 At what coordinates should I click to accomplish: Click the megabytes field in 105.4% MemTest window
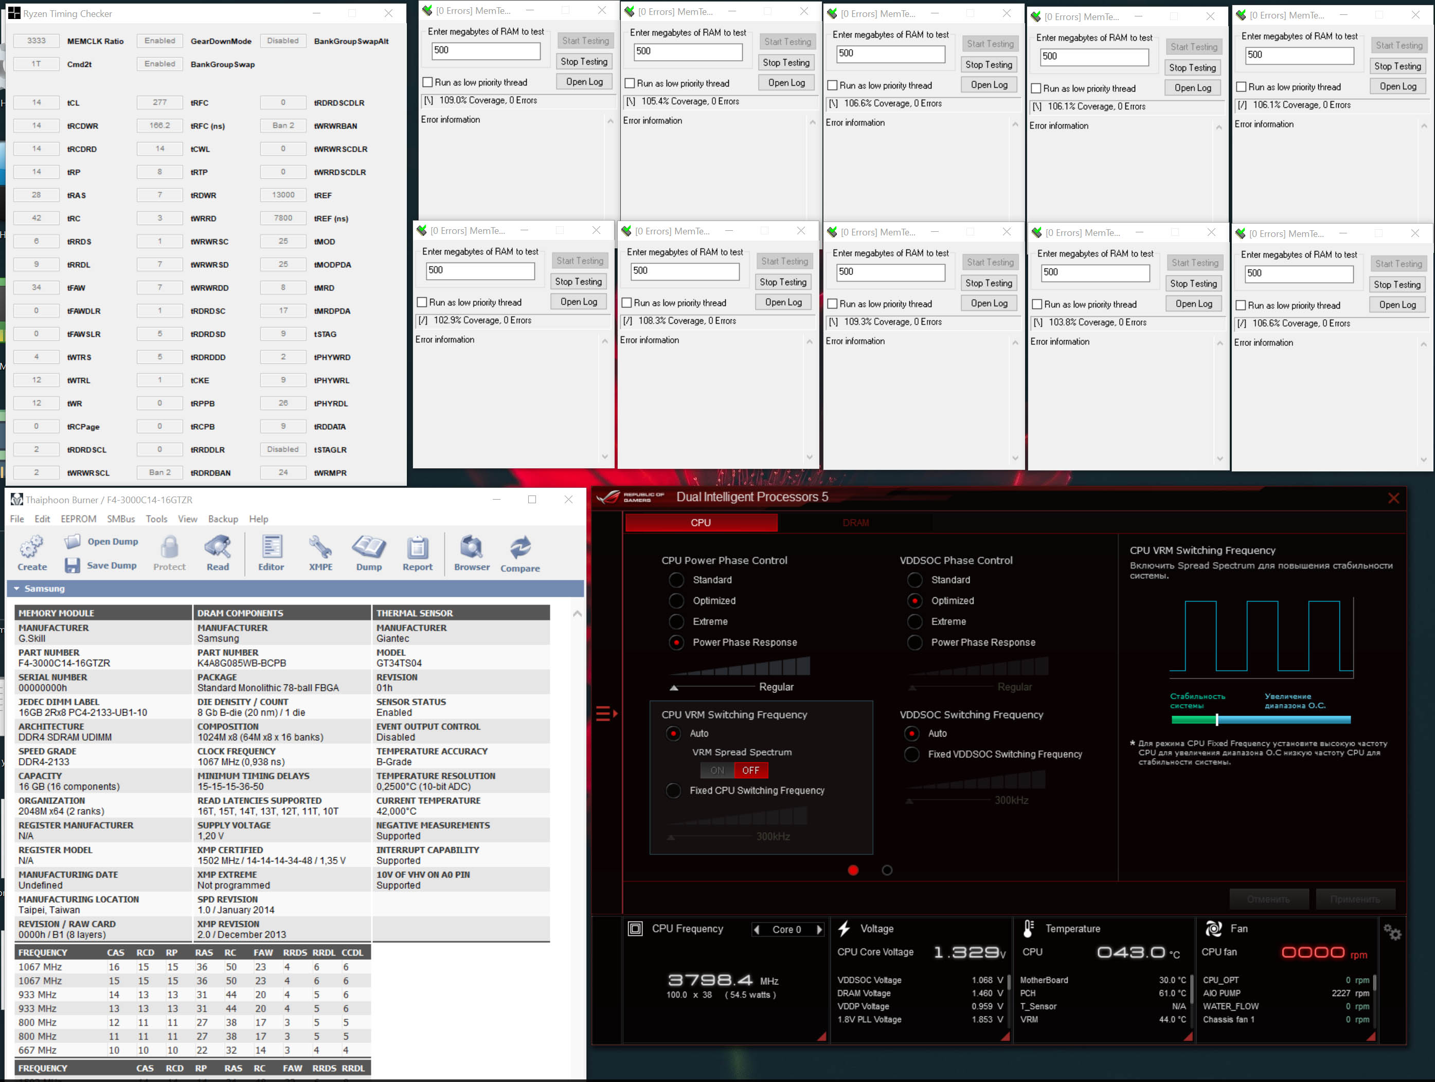(x=687, y=51)
